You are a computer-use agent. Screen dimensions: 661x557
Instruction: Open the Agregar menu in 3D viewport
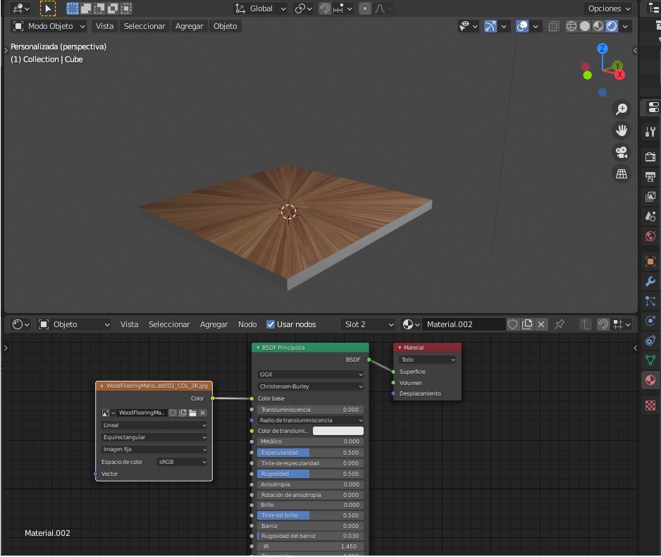tap(189, 26)
